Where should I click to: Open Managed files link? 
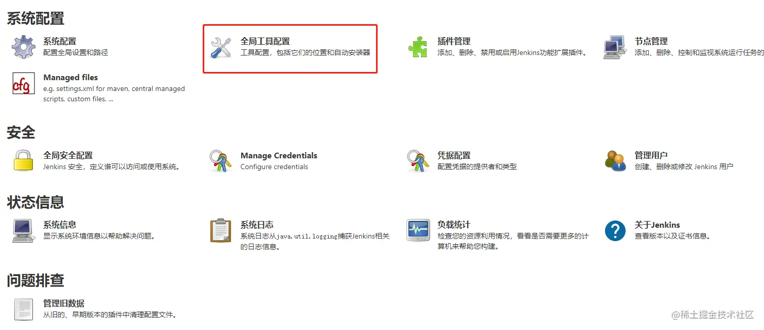(x=70, y=78)
